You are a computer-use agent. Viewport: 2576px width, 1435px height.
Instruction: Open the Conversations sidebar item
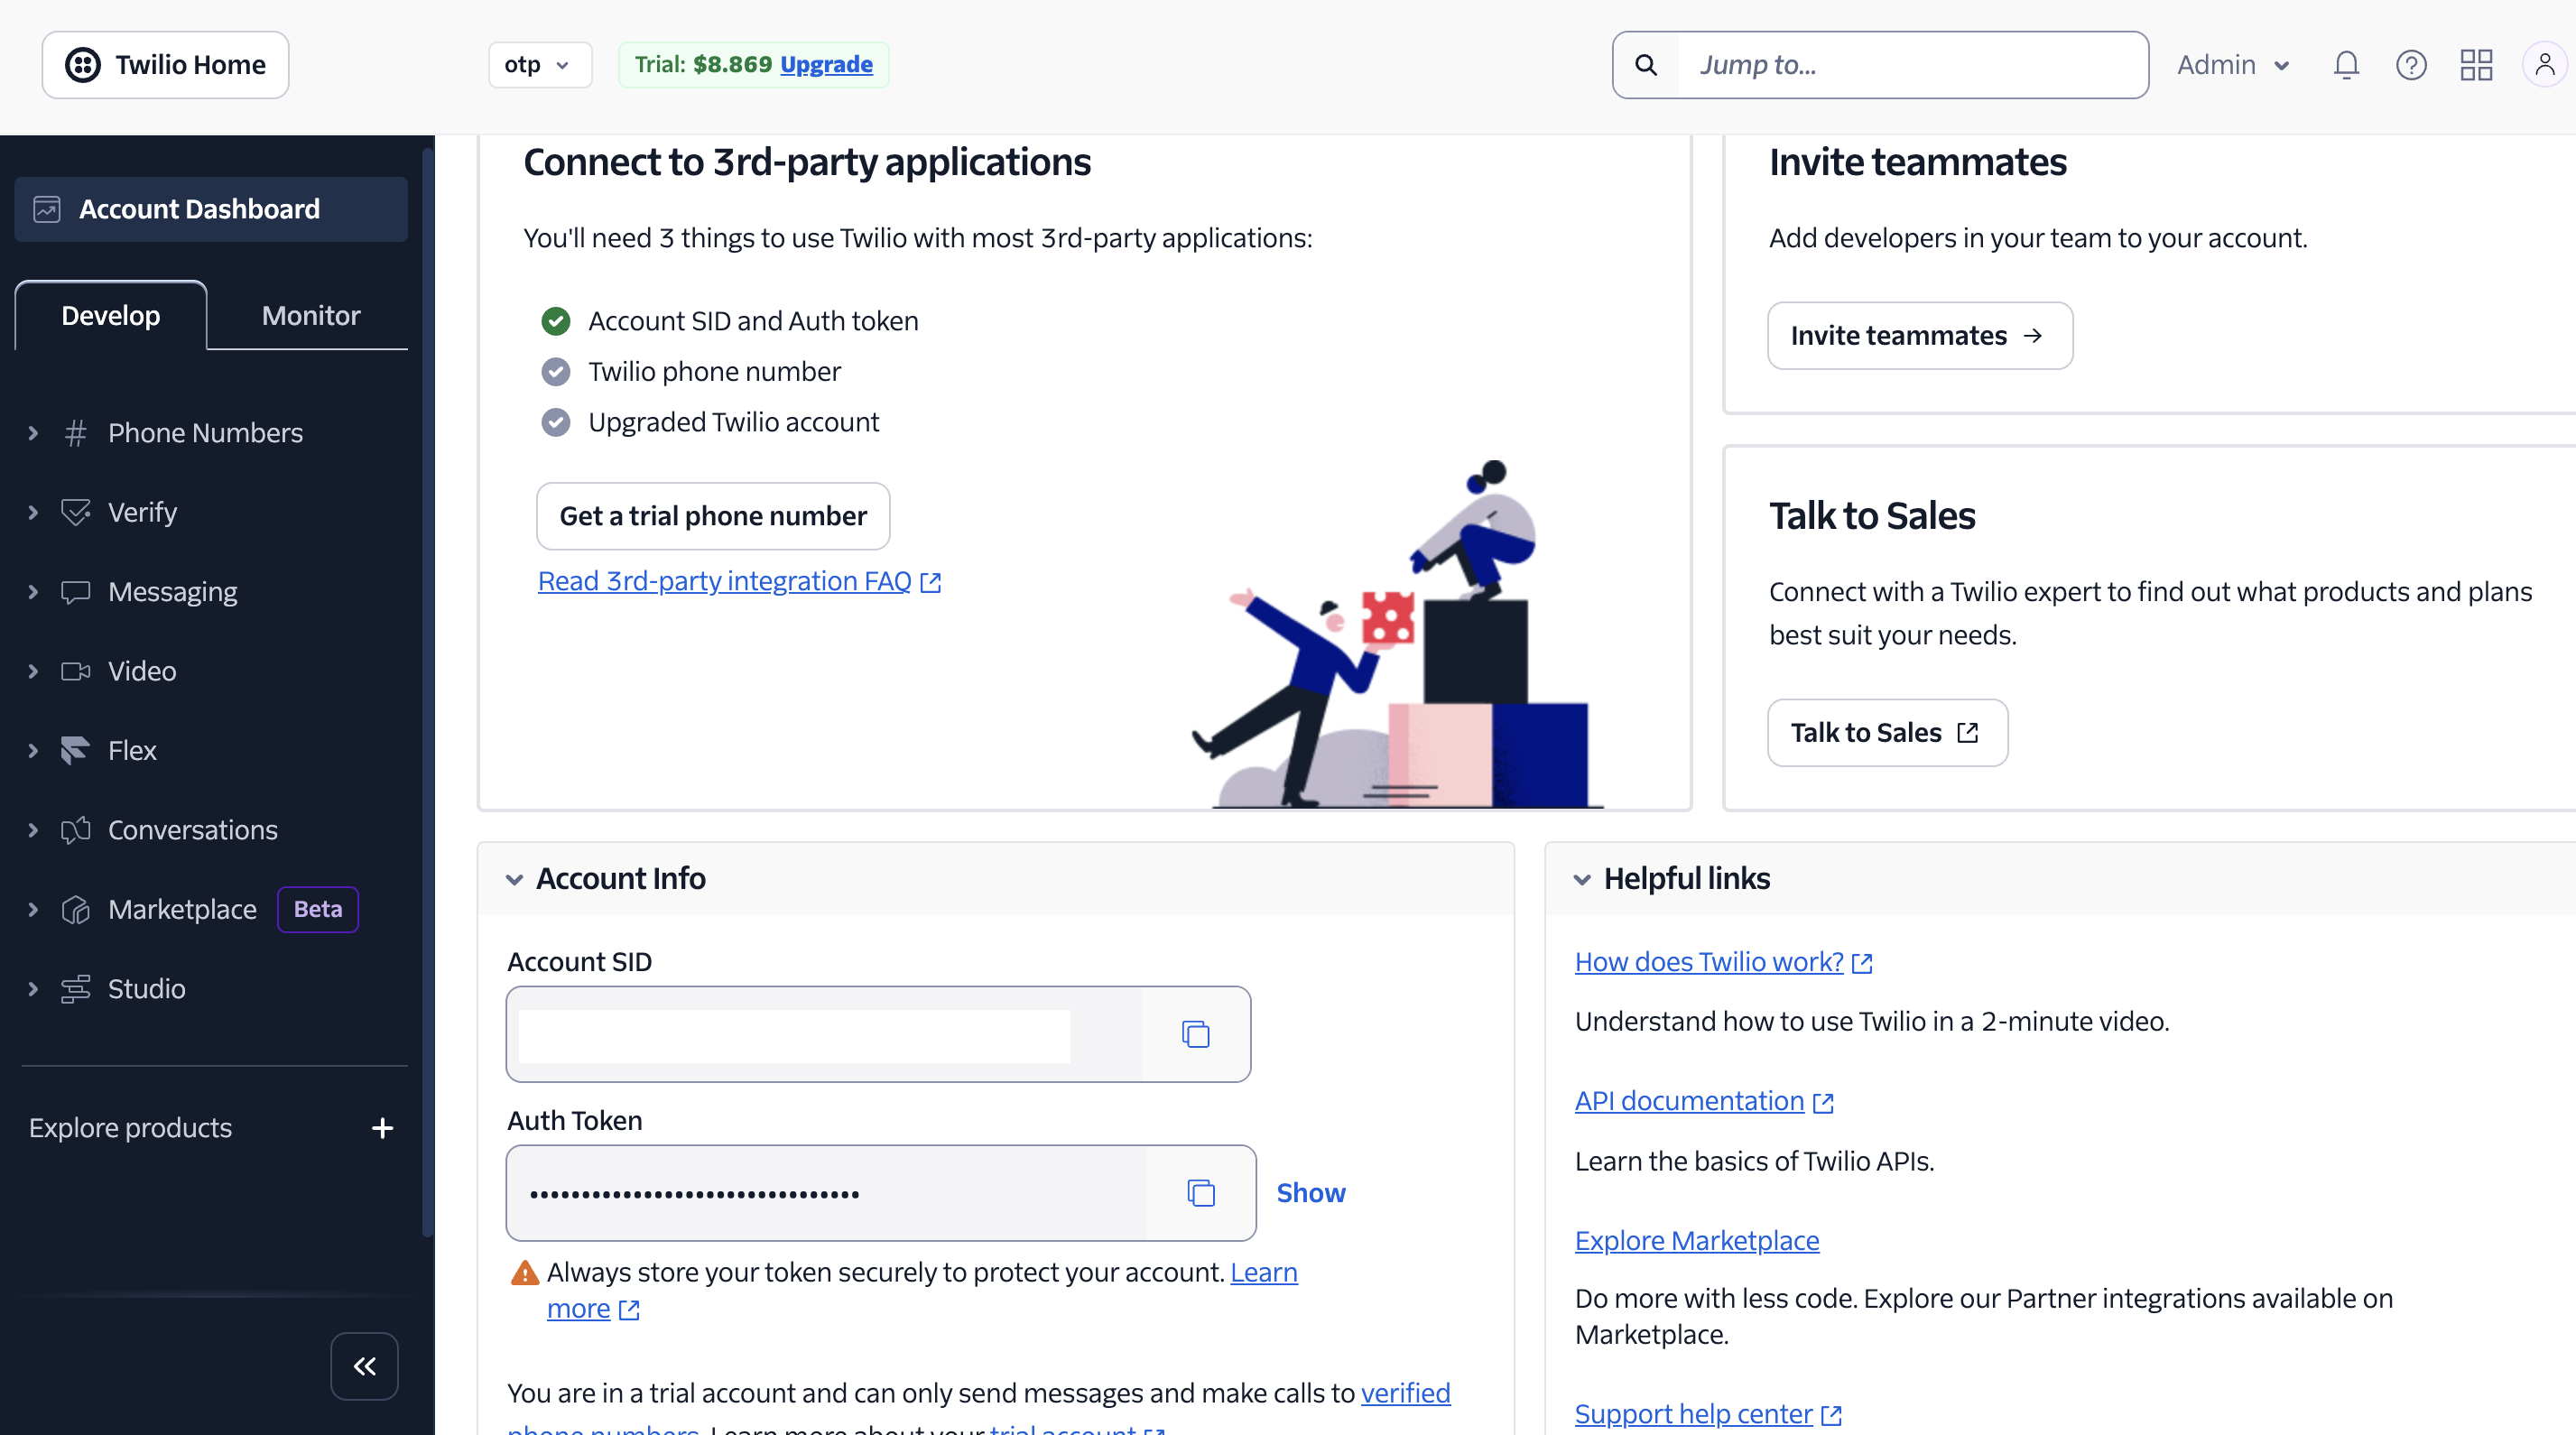192,830
